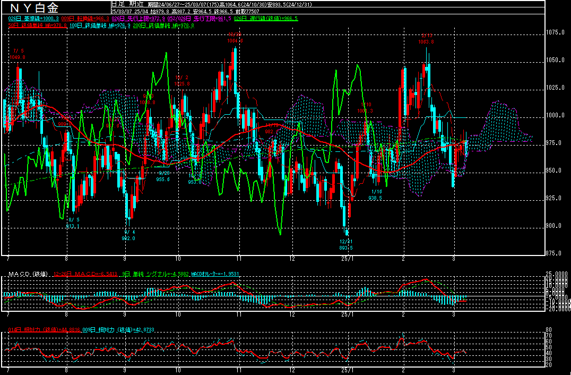Click the 9日 単純 シグナル=-4.5882 legend
Image resolution: width=571 pixels, height=375 pixels.
(155, 274)
